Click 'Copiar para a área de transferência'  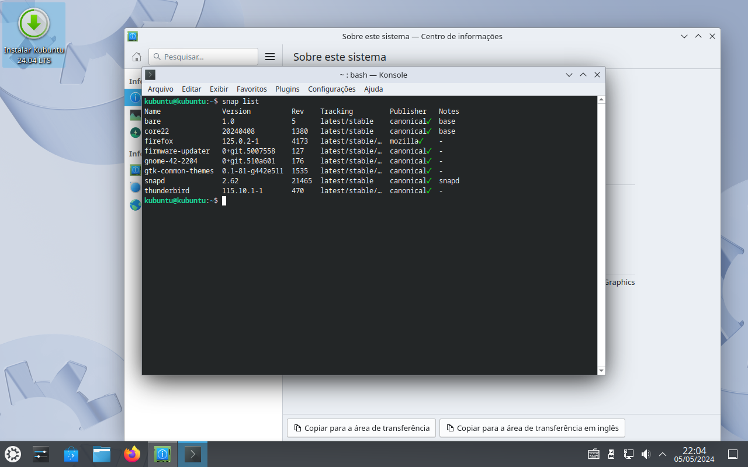point(361,427)
